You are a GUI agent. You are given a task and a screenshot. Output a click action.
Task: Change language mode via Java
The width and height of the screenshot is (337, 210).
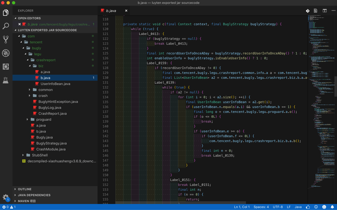pyautogui.click(x=298, y=207)
